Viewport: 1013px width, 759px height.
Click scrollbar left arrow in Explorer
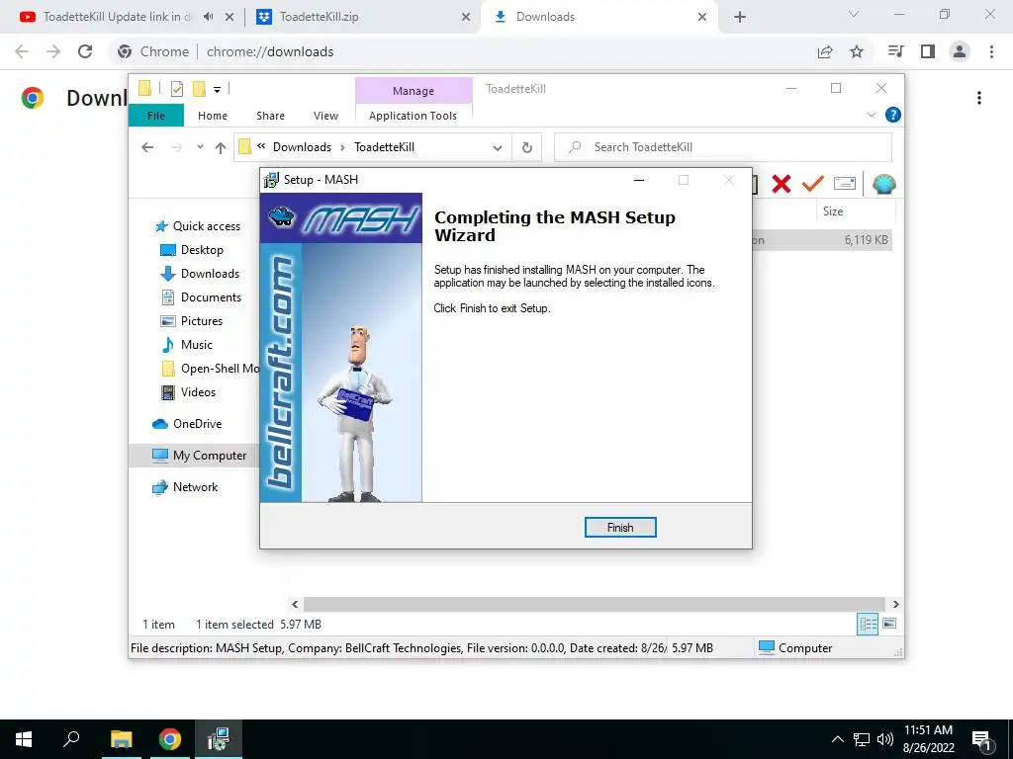point(295,604)
